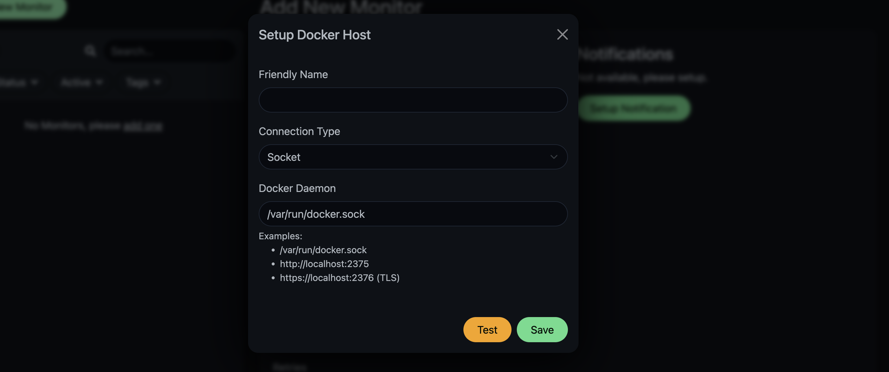Screen dimensions: 889x372
Task: Close the Setup Docker Host dialog
Action: (562, 34)
